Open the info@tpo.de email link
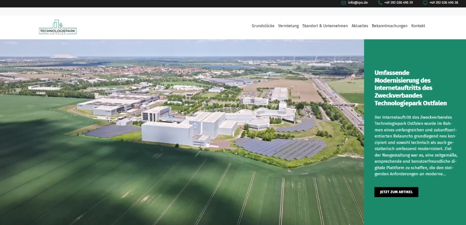The height and width of the screenshot is (225, 466). tap(358, 2)
